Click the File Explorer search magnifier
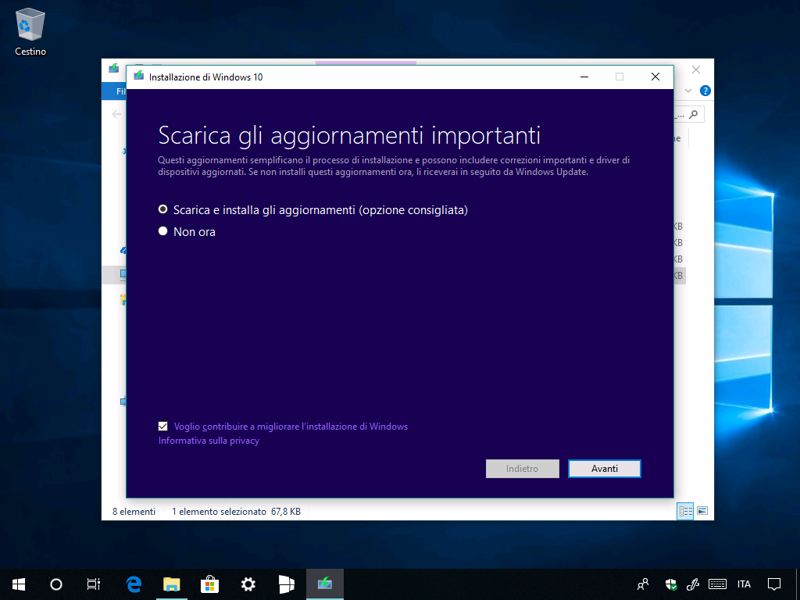Viewport: 800px width, 600px height. point(693,115)
